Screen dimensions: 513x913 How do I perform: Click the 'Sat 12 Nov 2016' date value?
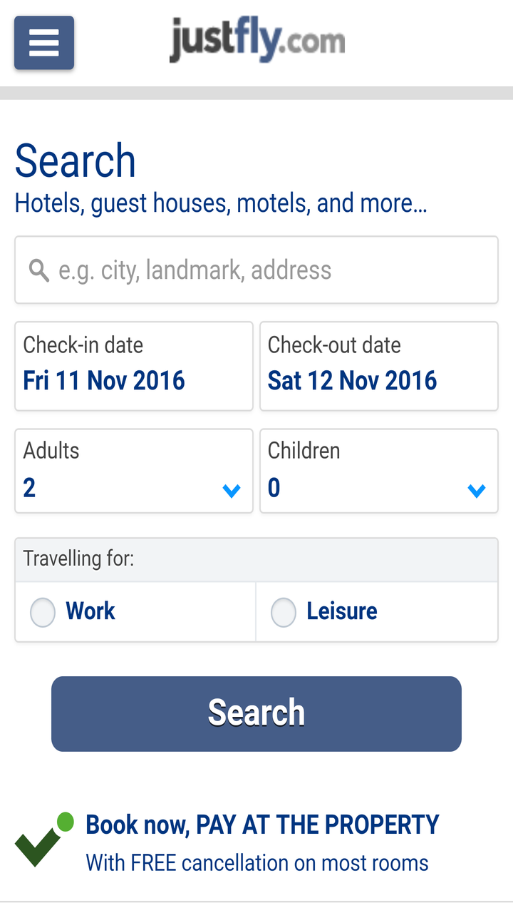[x=352, y=381]
